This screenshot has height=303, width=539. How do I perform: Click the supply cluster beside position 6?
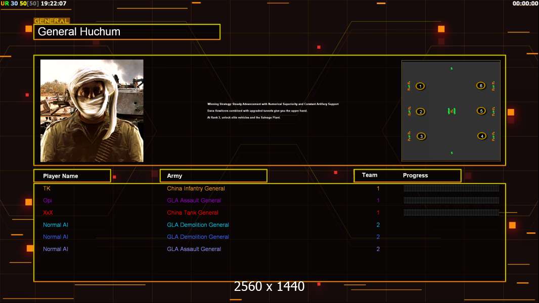493,86
